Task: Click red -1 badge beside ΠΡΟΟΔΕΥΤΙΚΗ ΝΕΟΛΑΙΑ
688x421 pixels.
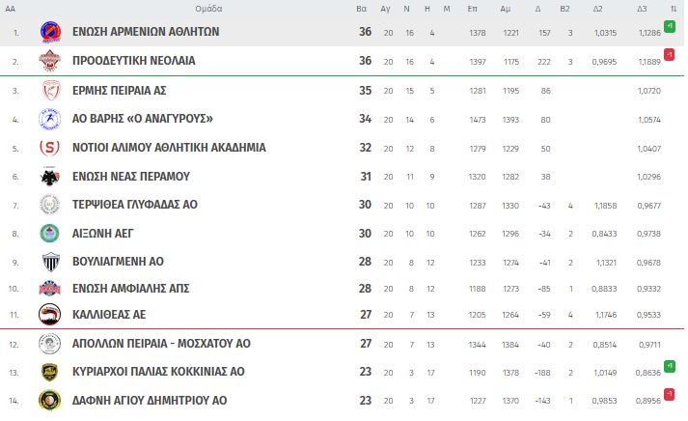Action: [669, 55]
